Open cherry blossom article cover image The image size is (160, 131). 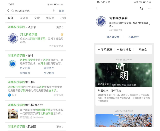(124, 121)
